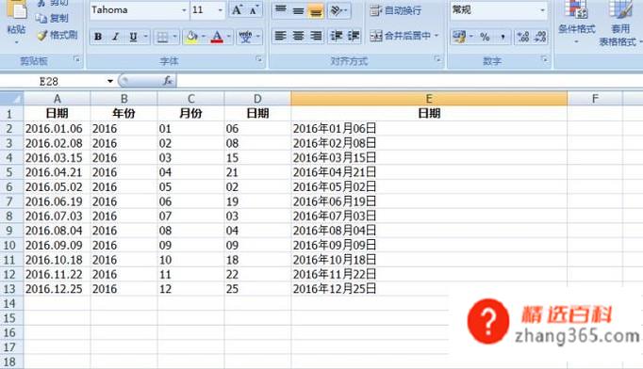This screenshot has height=369, width=643.
Task: Select header cell 年份
Action: [124, 114]
